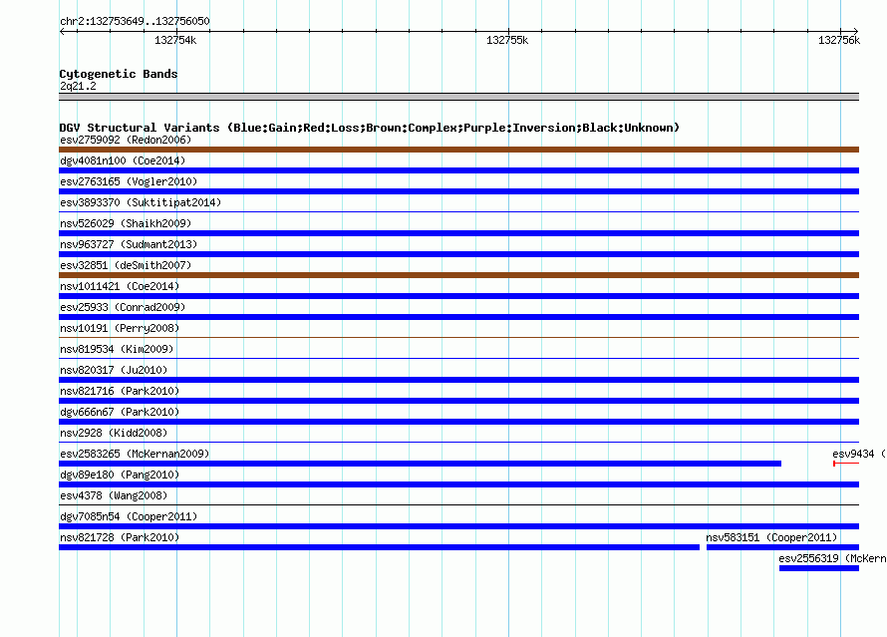
Task: Click esv3893370 (Suktitipat2014) label
Action: 141,202
